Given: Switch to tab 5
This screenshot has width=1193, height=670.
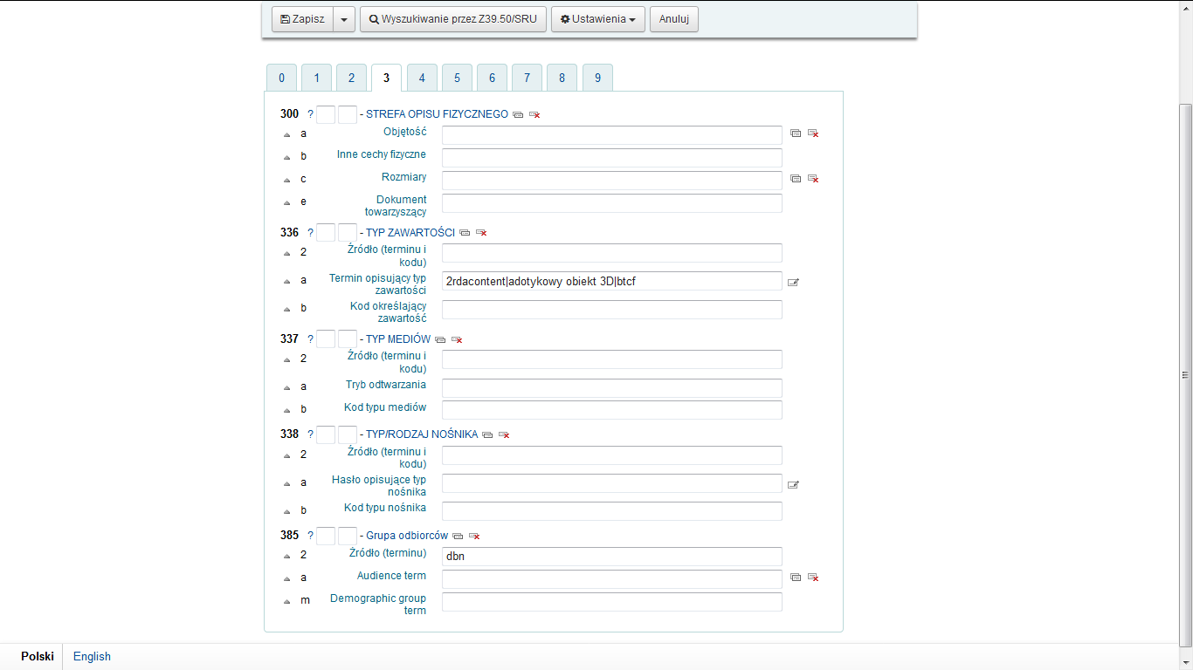Looking at the screenshot, I should tap(457, 78).
